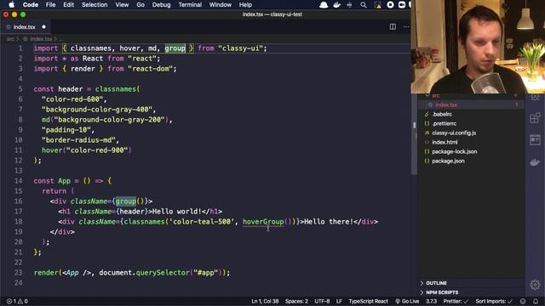Click the UTF-8 encoding indicator
545x306 pixels.
[322, 301]
